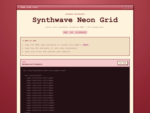
Task: Click the span star st13 code line
Action: [x=40, y=108]
